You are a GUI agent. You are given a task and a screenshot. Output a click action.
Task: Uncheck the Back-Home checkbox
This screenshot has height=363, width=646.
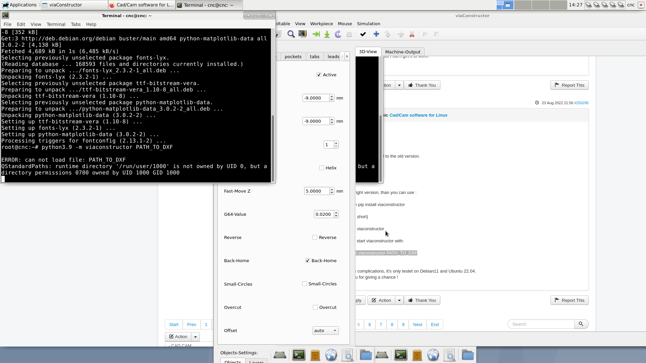[x=308, y=260]
